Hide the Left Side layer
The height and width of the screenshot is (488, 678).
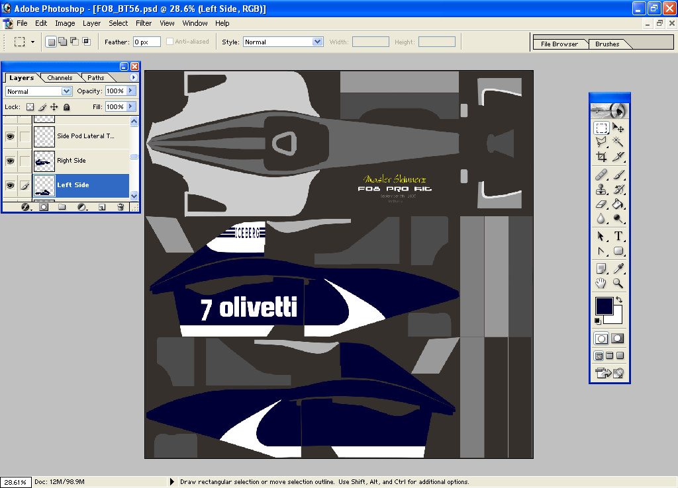tap(10, 186)
